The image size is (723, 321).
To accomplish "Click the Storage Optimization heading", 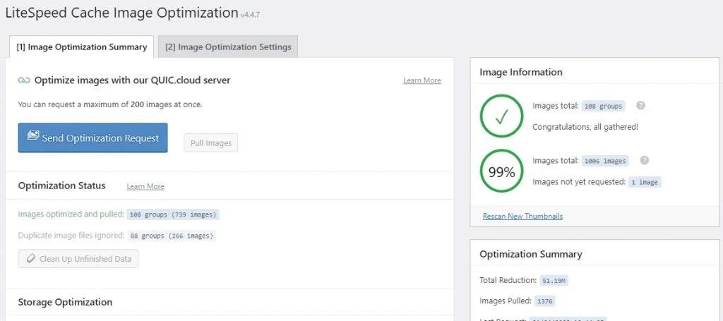I will pos(65,303).
